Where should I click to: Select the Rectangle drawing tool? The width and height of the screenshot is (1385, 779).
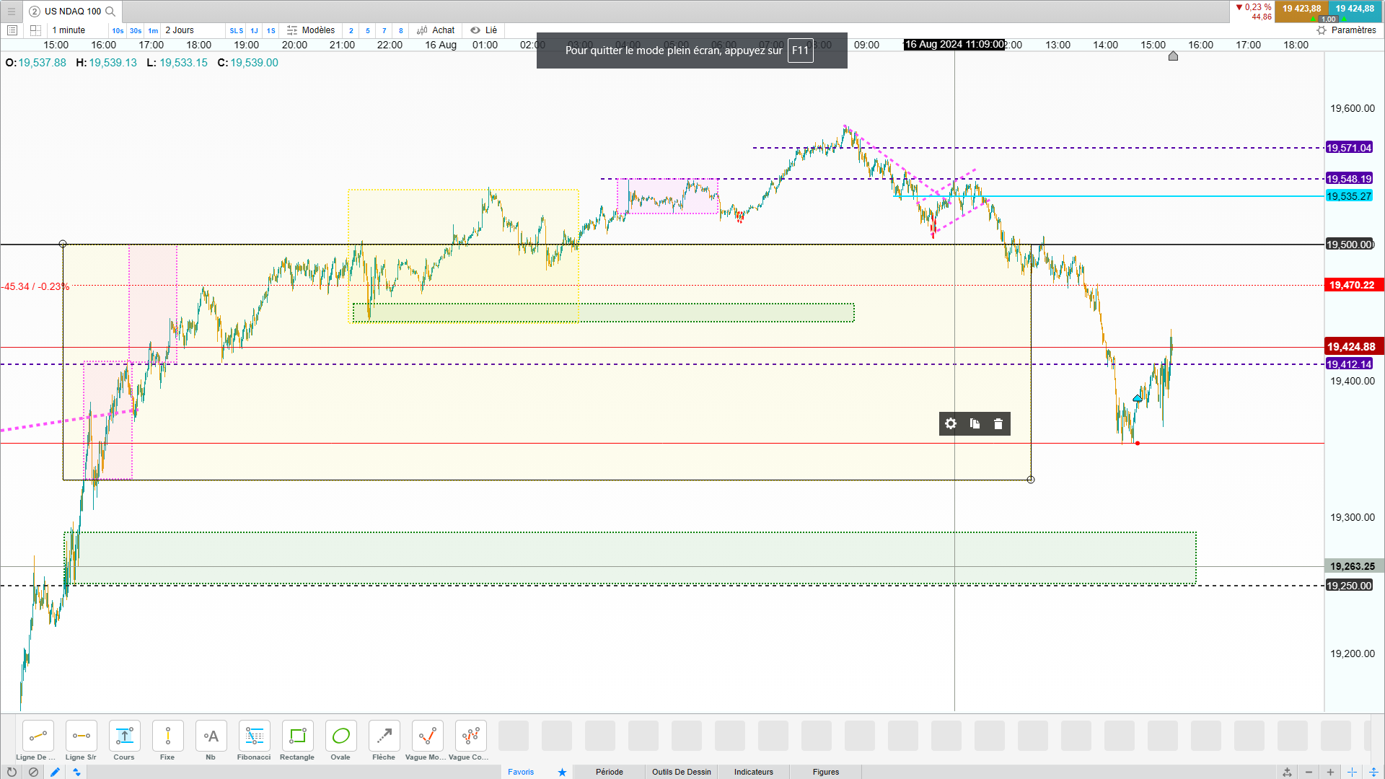(x=297, y=736)
